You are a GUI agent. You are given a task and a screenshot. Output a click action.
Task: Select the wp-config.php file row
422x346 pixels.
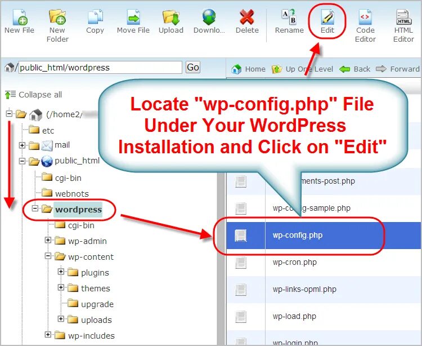[324, 235]
